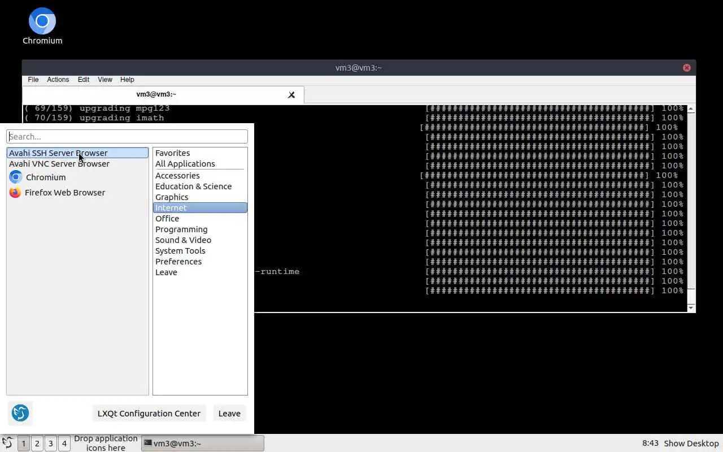Open the terminal Edit menu

pyautogui.click(x=84, y=80)
